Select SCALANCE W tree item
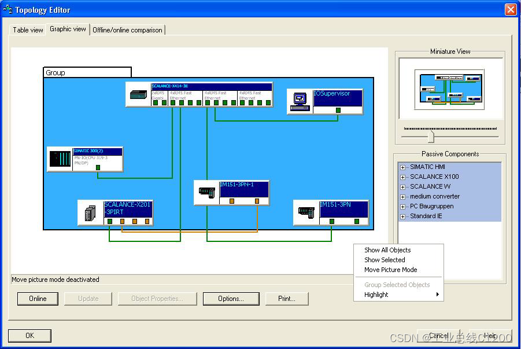Viewport: 521px width, 349px height. pyautogui.click(x=430, y=186)
